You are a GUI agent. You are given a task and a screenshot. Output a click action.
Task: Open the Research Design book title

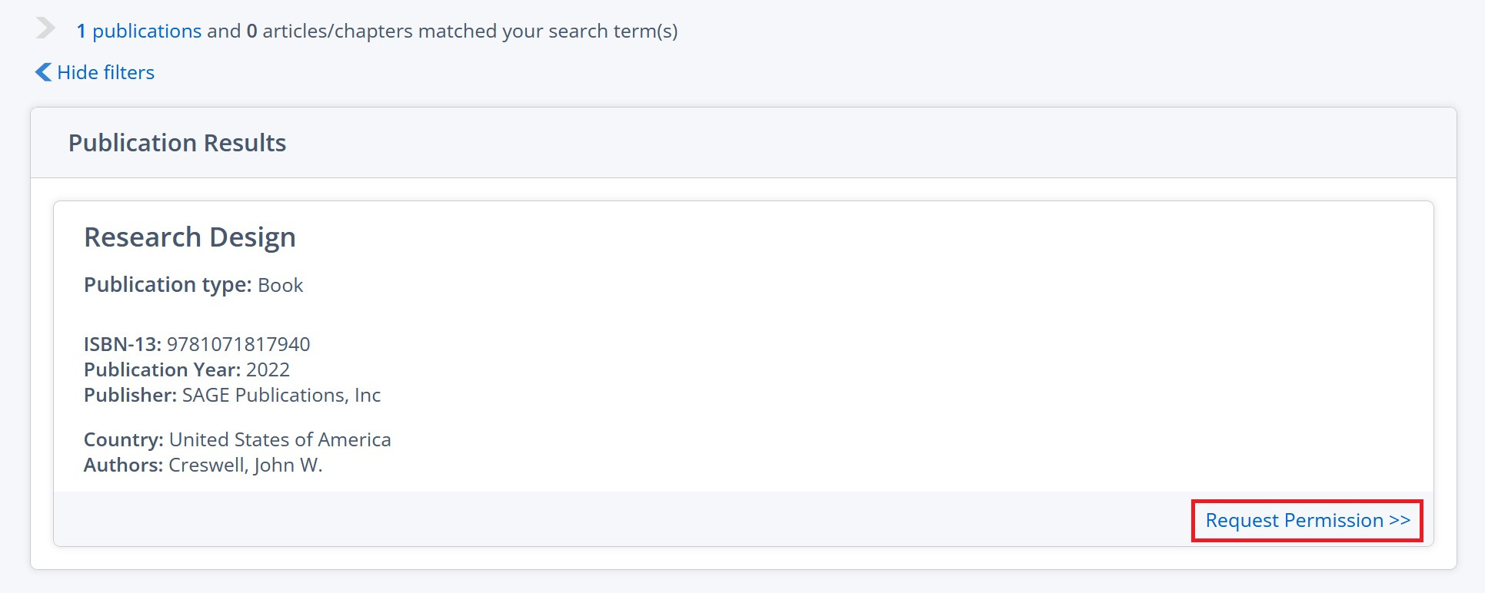(189, 237)
